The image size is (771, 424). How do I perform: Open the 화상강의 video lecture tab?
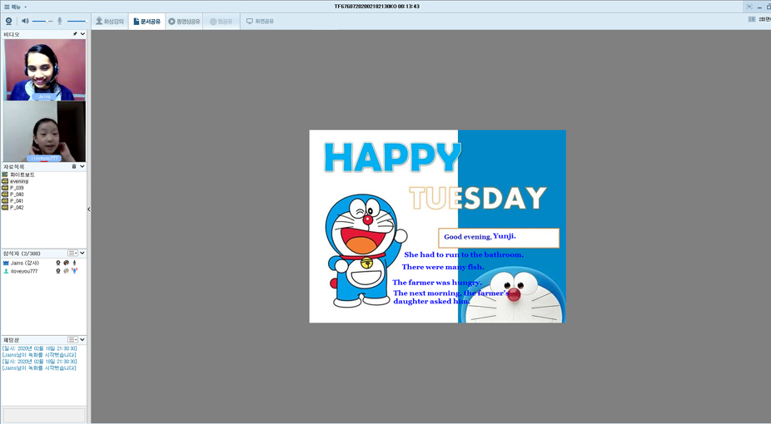[x=109, y=21]
